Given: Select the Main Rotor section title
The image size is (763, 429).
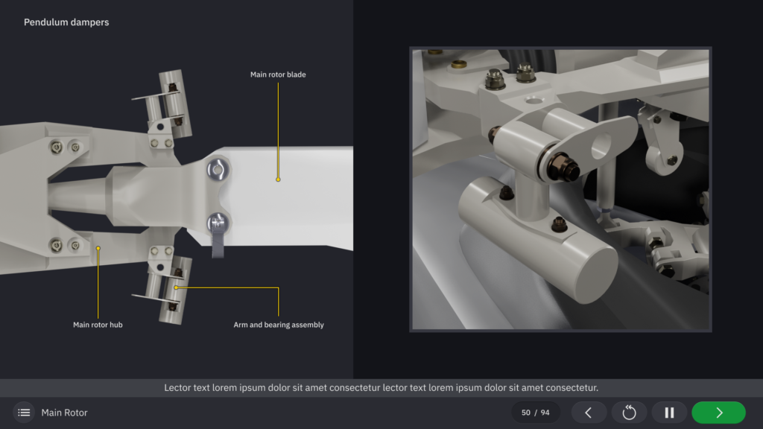Looking at the screenshot, I should [64, 413].
